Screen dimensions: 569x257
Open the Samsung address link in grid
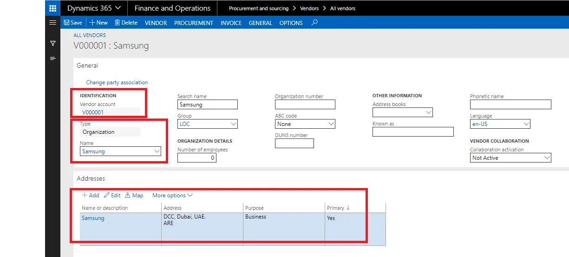coord(93,218)
